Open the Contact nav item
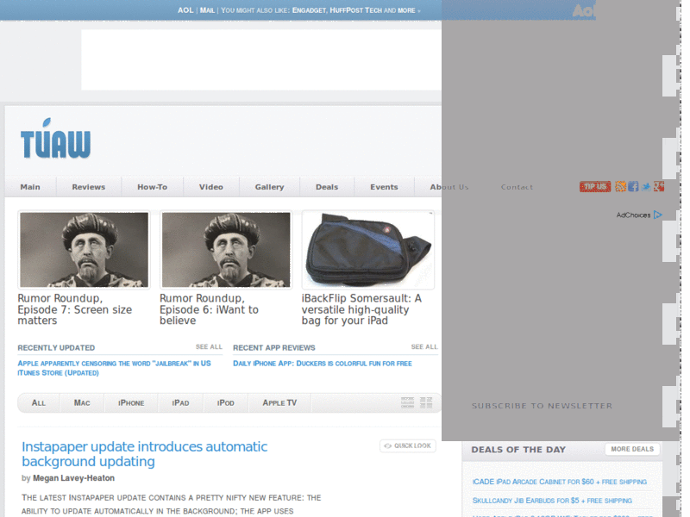690x517 pixels. pyautogui.click(x=517, y=187)
